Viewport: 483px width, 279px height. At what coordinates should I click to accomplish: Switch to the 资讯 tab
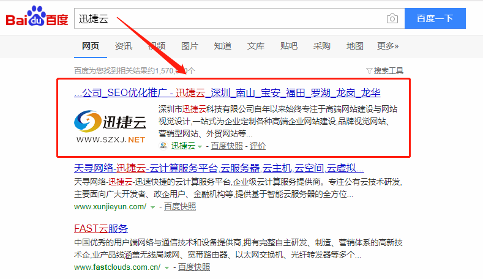[124, 46]
